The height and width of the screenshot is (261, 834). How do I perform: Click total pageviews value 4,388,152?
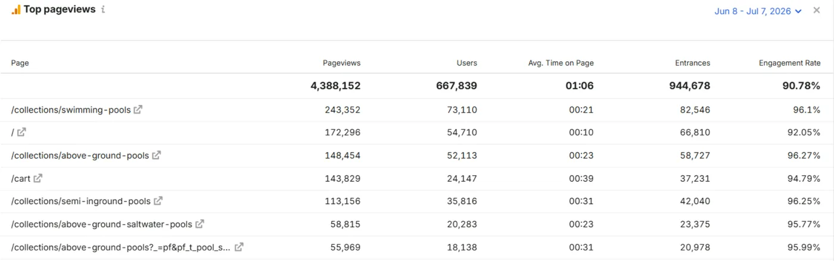tap(335, 86)
